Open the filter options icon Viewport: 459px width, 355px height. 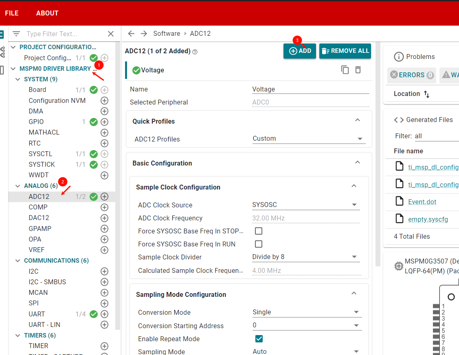pyautogui.click(x=16, y=34)
